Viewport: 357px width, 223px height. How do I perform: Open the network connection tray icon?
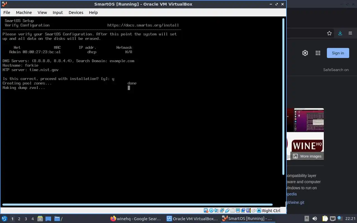(333, 219)
